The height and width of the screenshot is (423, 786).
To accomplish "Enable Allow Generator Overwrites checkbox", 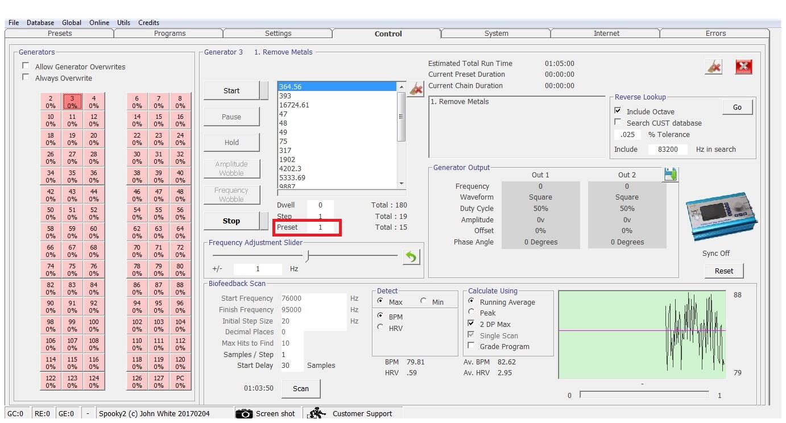I will (26, 66).
